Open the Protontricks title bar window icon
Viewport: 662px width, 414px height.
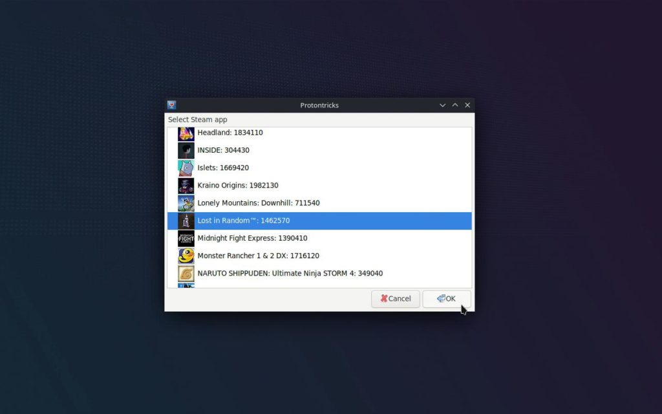(x=172, y=105)
